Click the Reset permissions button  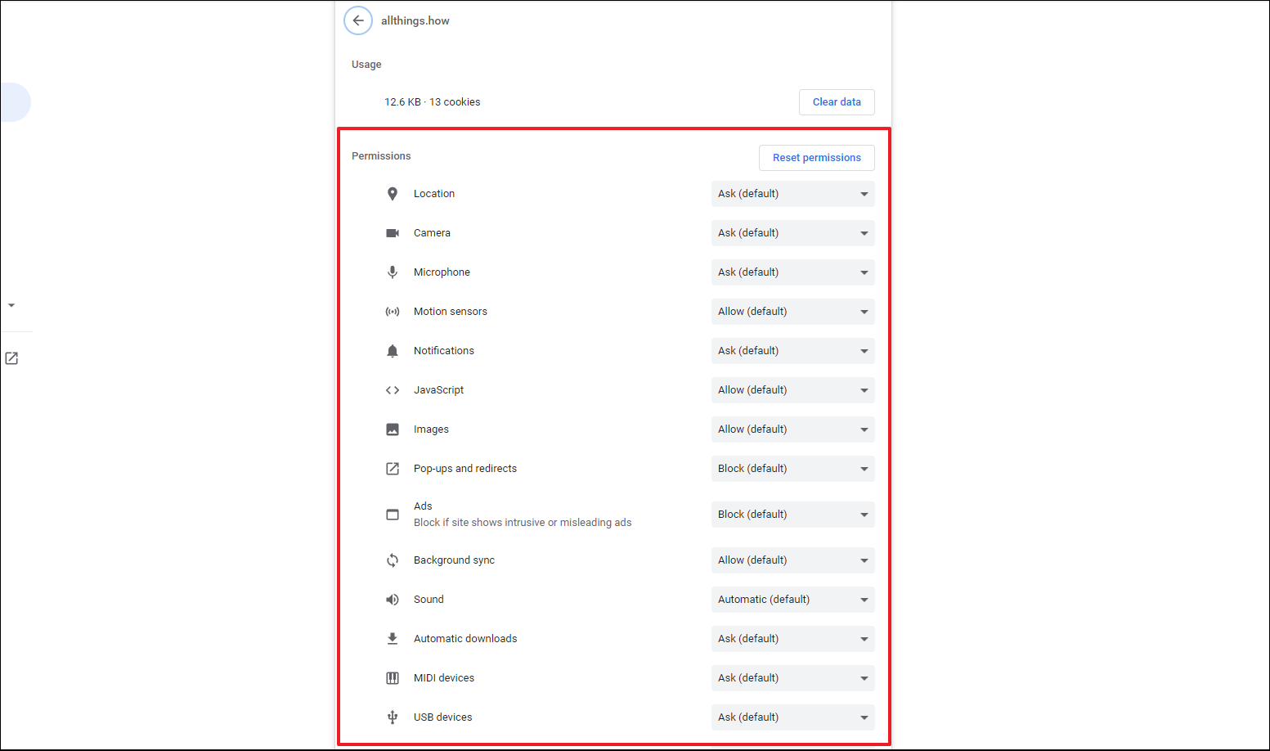[x=816, y=158]
